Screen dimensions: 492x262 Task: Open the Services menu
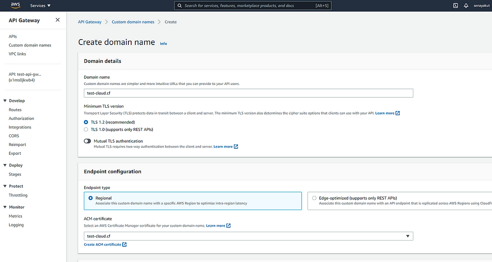(38, 5)
